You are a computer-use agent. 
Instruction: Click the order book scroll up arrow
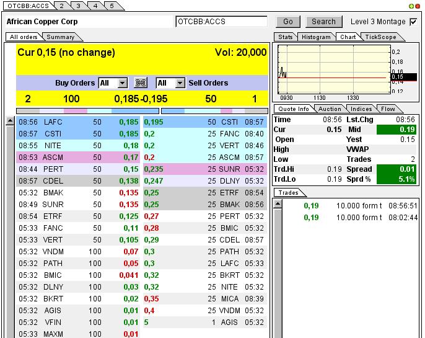coord(10,122)
